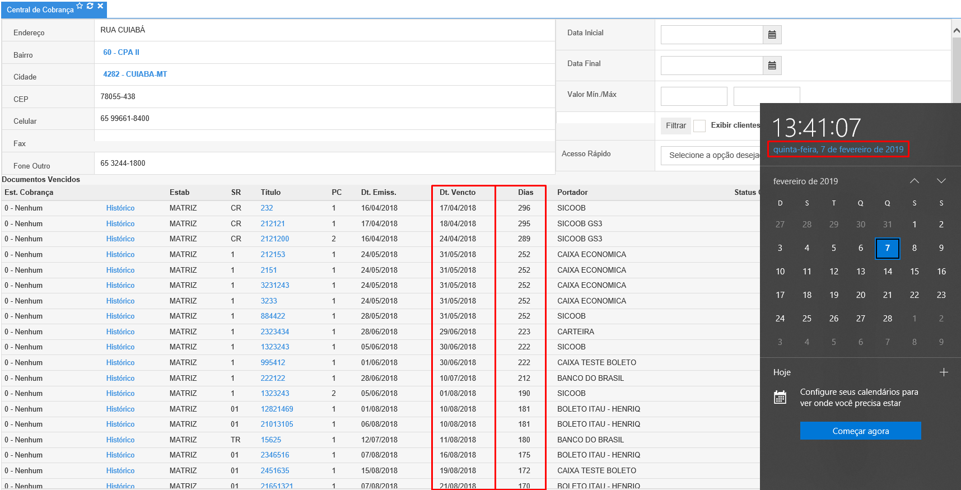
Task: Click the scroll up arrow of the page scrollbar
Action: pyautogui.click(x=957, y=31)
